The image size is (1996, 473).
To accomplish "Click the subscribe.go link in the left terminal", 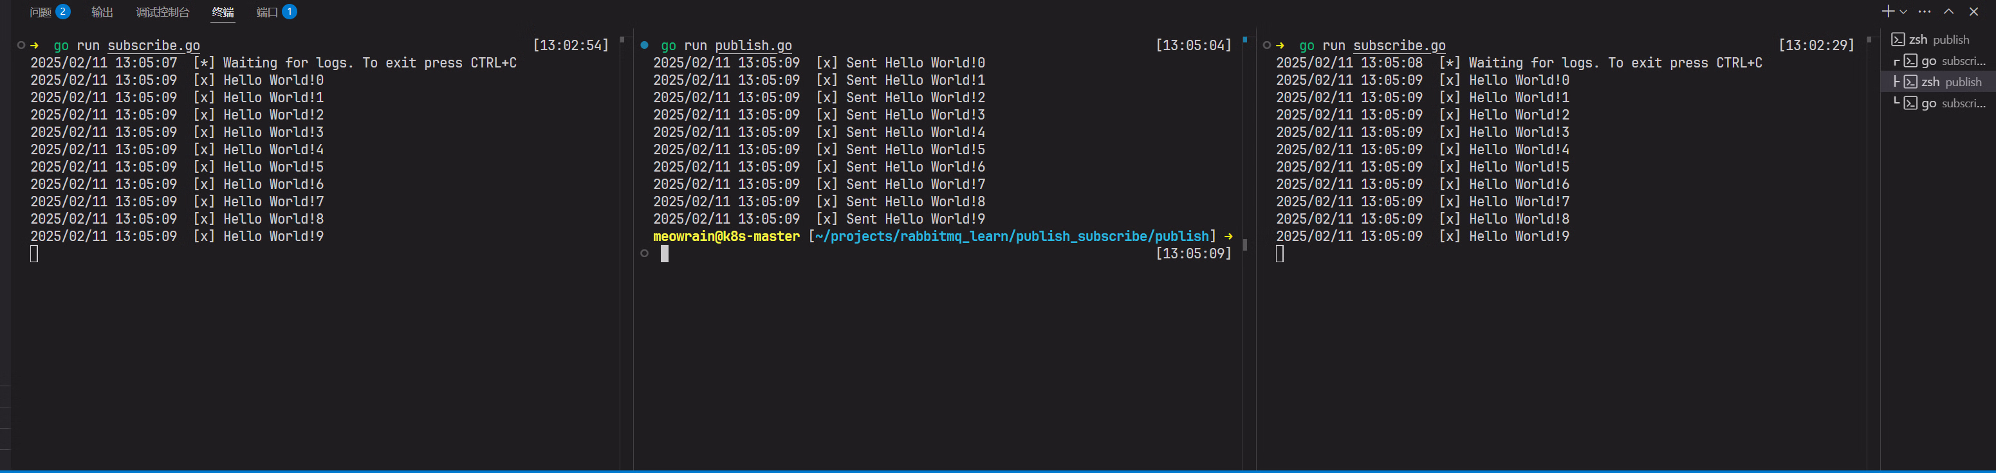I will 153,46.
